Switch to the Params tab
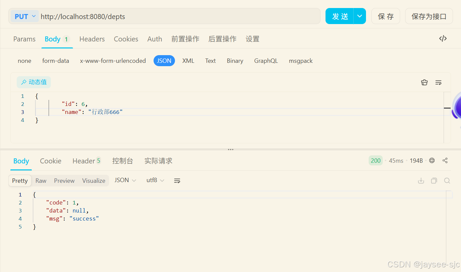The width and height of the screenshot is (461, 272). (x=24, y=39)
